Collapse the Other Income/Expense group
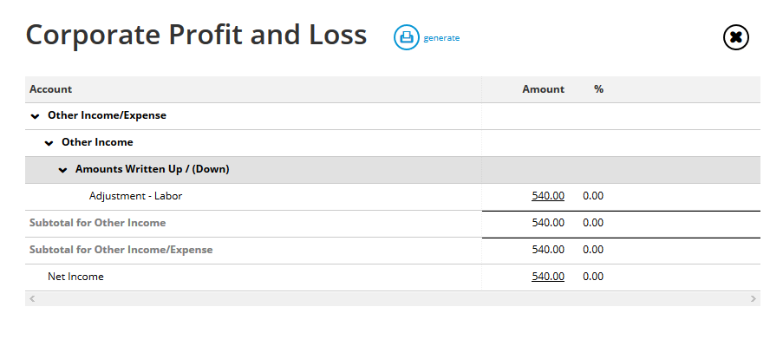 coord(35,116)
